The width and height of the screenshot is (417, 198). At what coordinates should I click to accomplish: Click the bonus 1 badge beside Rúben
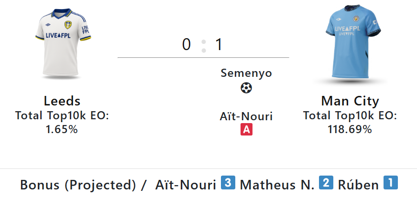click(391, 183)
